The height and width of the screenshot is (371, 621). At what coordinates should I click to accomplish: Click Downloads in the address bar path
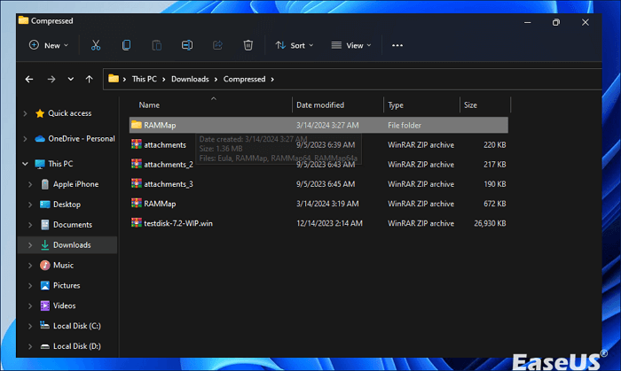tap(189, 79)
